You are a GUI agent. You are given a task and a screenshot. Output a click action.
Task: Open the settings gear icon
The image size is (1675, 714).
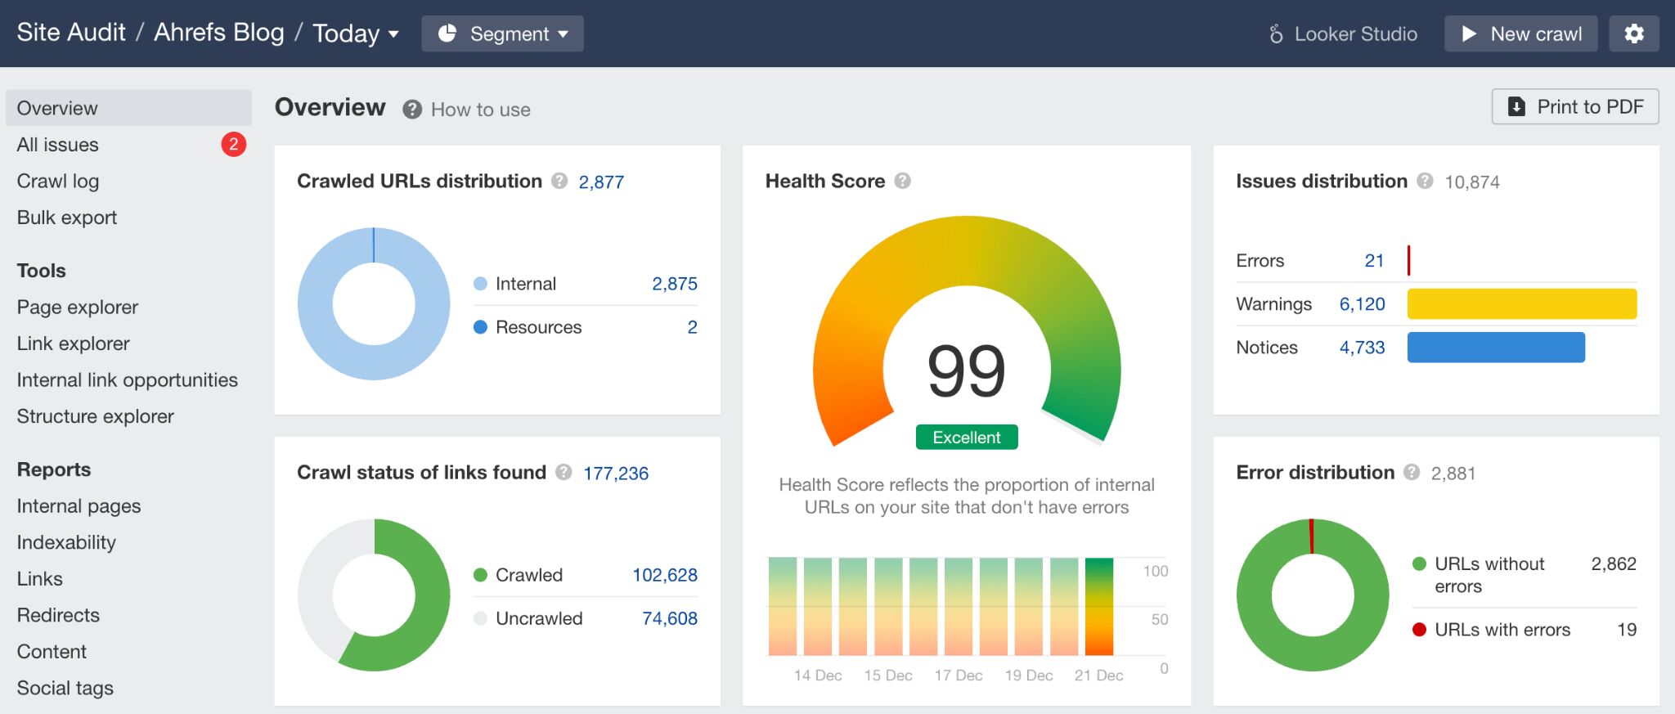(x=1633, y=34)
